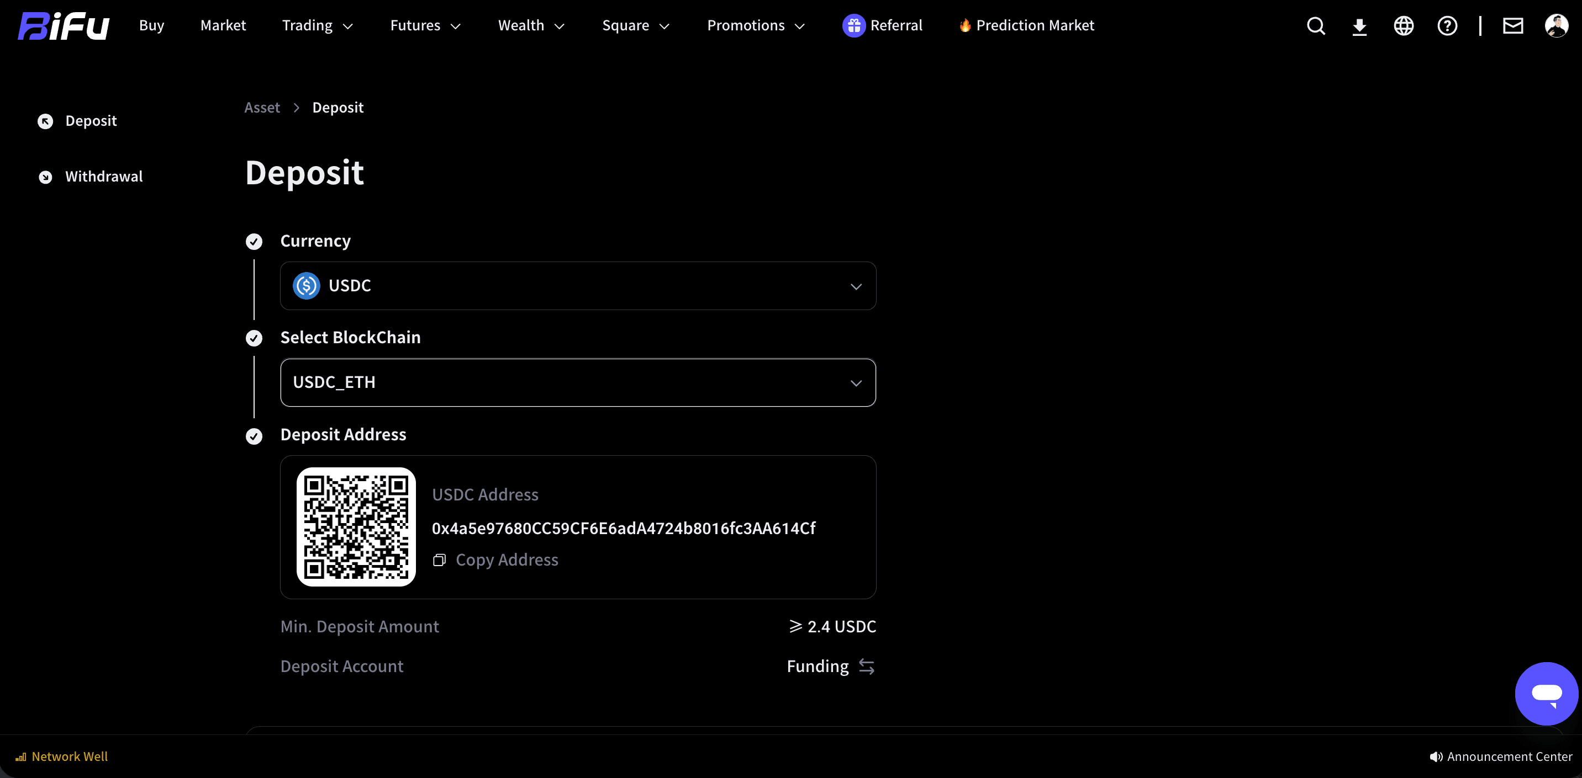Click the Deposit Address step checkmark
This screenshot has height=778, width=1582.
[x=254, y=436]
